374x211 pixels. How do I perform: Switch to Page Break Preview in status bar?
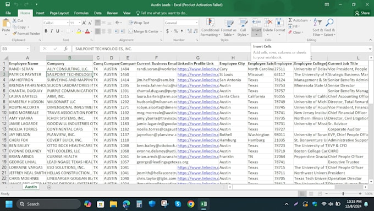pyautogui.click(x=320, y=193)
